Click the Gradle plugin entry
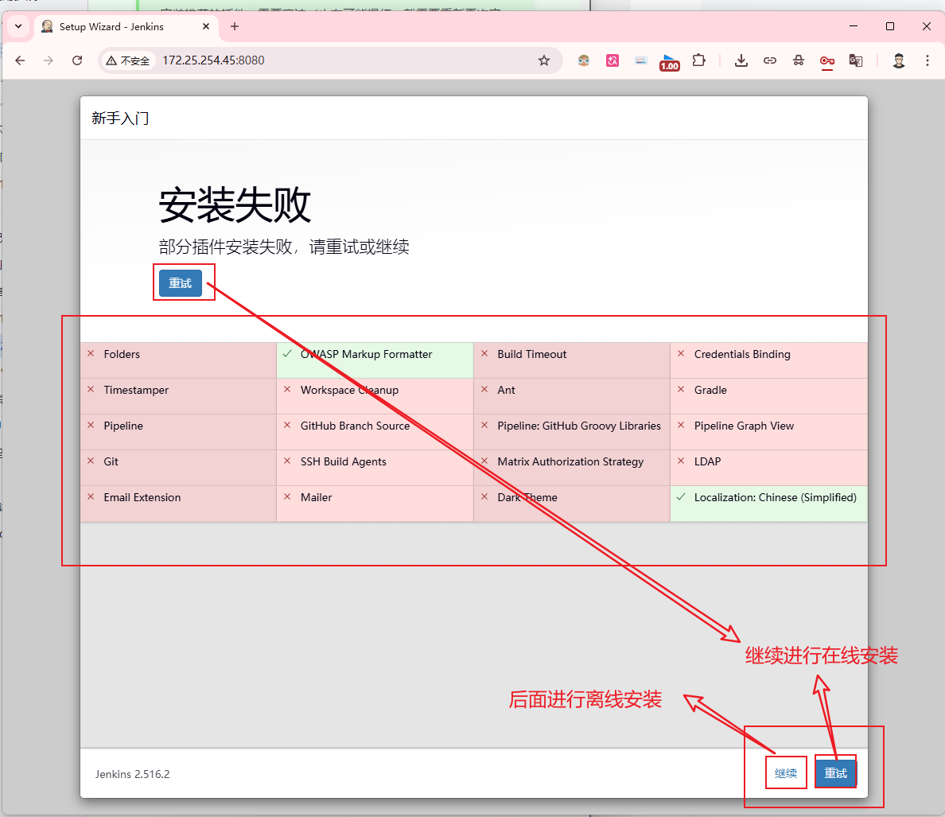 point(769,396)
